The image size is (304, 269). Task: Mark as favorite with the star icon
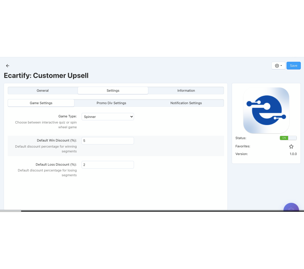[x=291, y=147]
